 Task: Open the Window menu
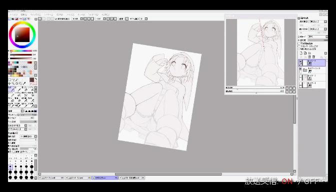point(93,14)
